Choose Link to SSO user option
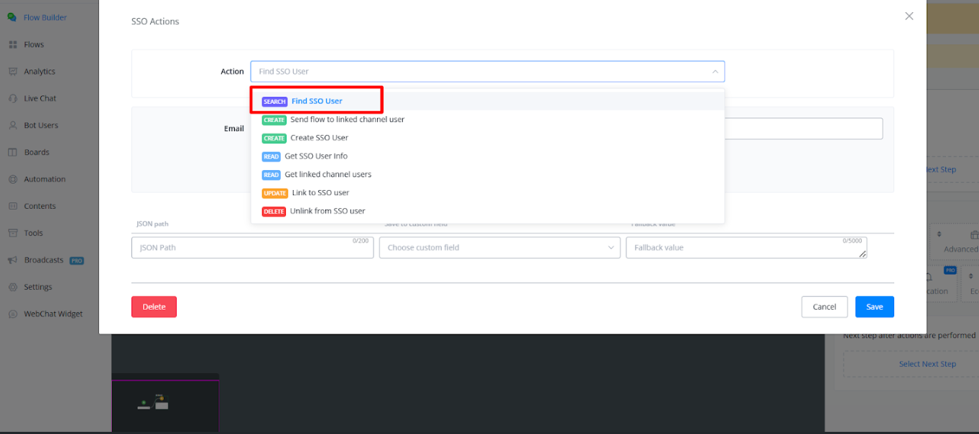The height and width of the screenshot is (434, 979). tap(320, 193)
